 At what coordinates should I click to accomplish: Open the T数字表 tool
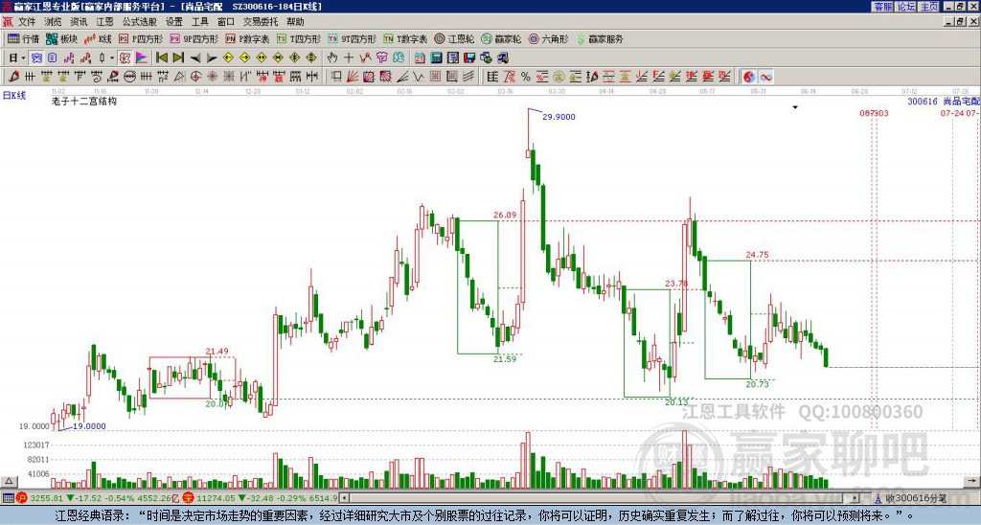pos(405,38)
